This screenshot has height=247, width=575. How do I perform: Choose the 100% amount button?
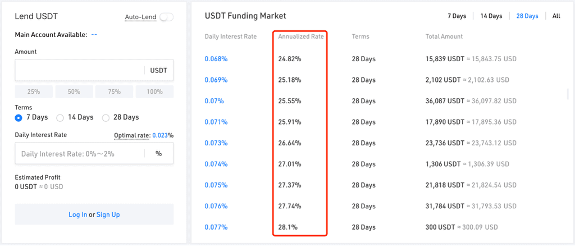[x=154, y=92]
